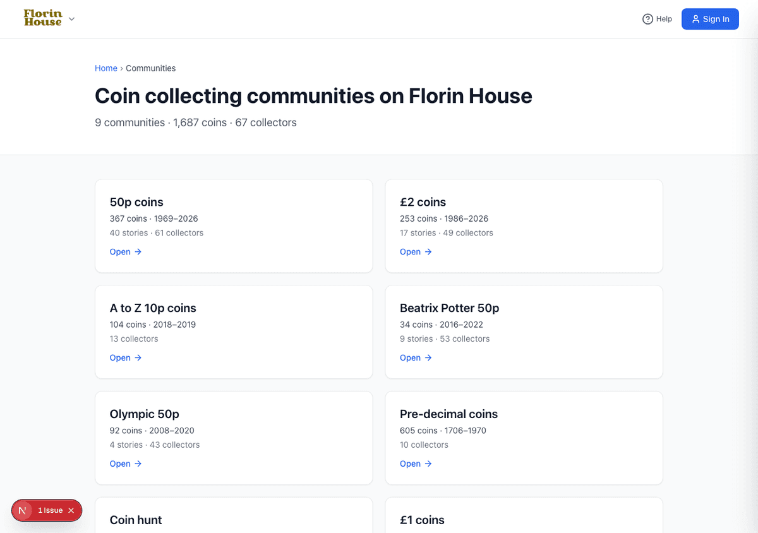Viewport: 758px width, 533px height.
Task: Dismiss the 1 Issue badge with X
Action: 71,510
